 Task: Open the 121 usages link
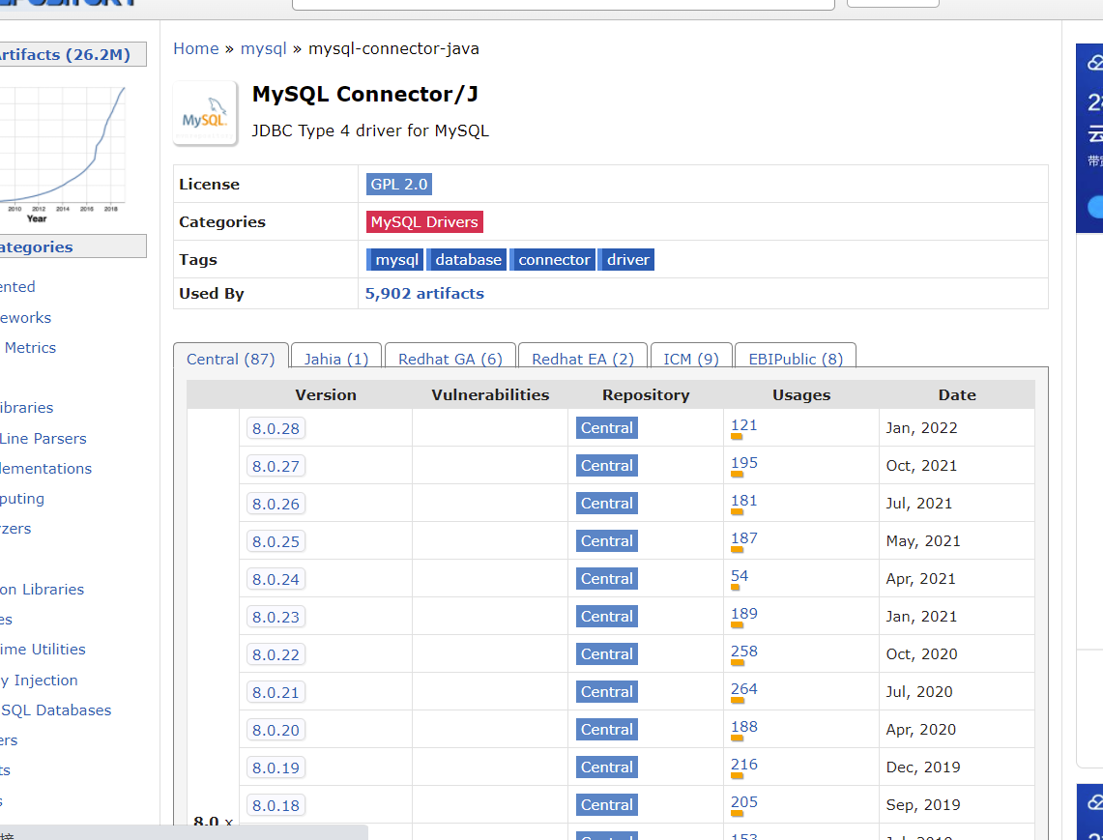[744, 425]
